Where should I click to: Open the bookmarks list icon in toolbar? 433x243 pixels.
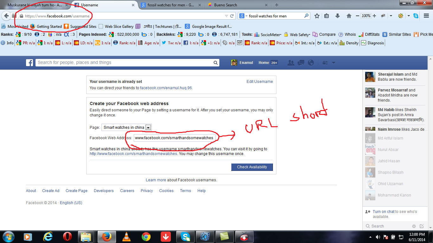point(326,16)
